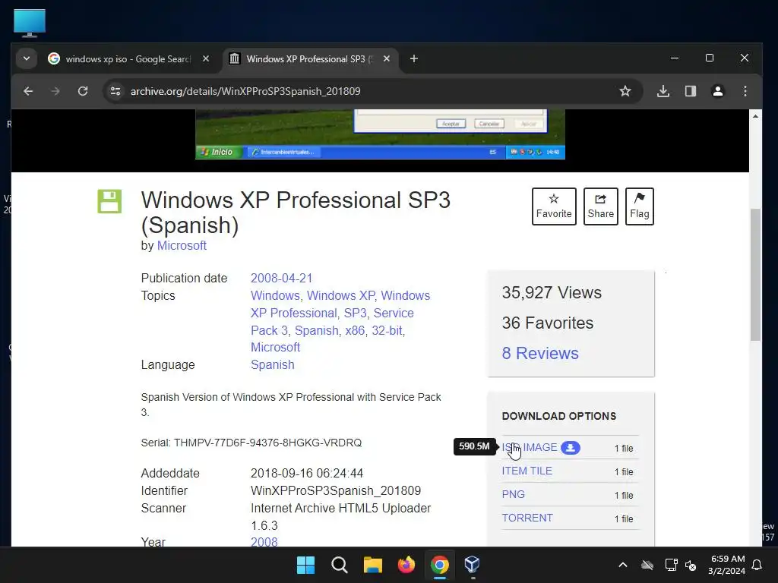Bookmark this page with the star icon

coord(625,91)
